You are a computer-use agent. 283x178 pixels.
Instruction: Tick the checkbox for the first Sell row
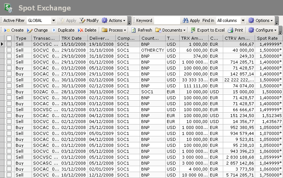[9, 44]
